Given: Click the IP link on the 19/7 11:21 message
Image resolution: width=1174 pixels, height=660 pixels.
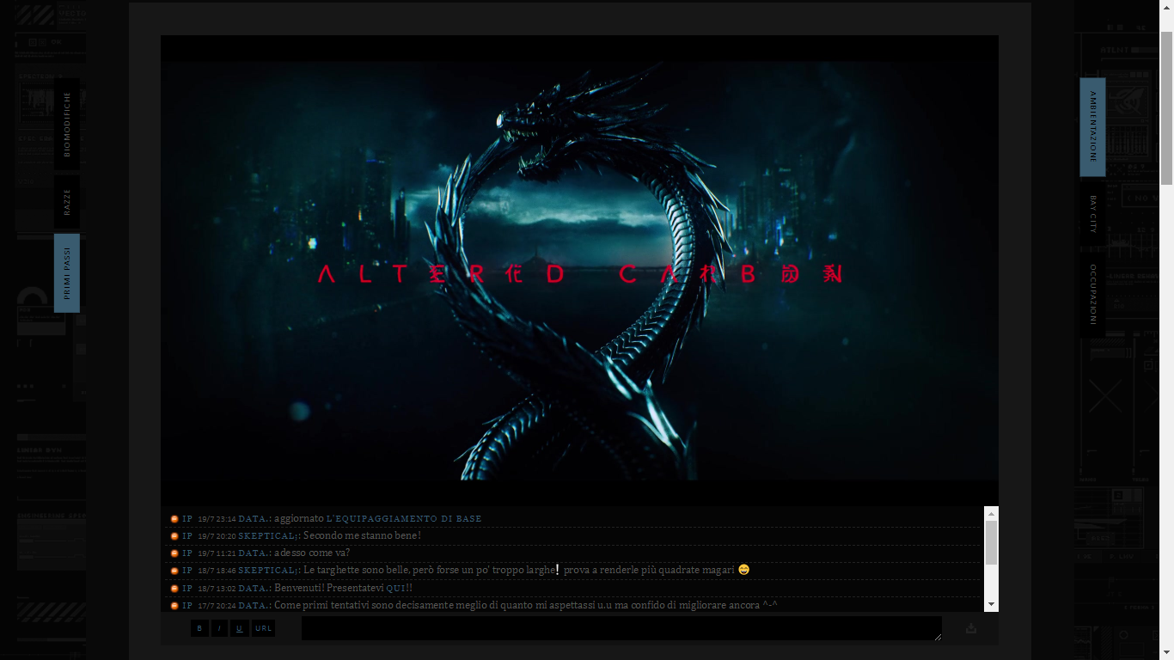Looking at the screenshot, I should click(x=187, y=553).
